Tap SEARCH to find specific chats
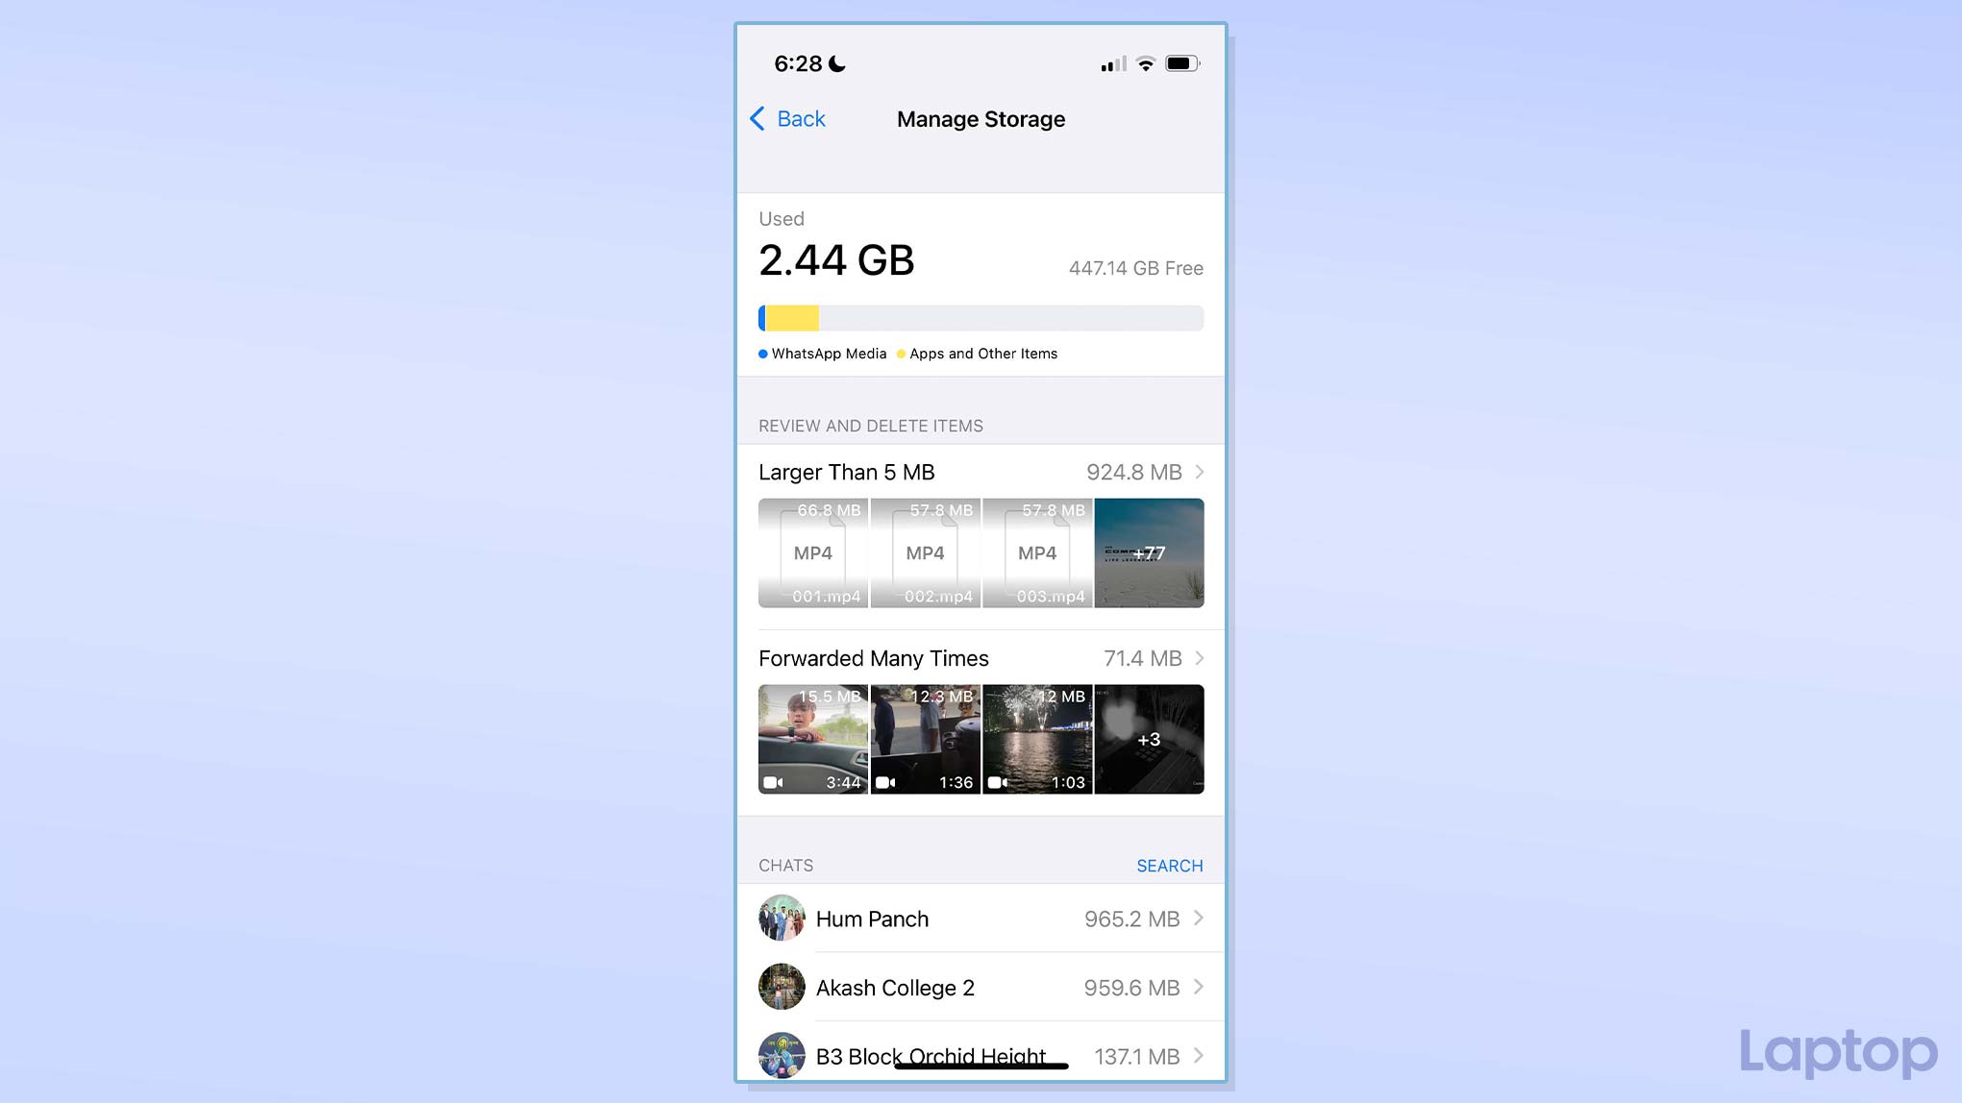The width and height of the screenshot is (1962, 1103). point(1170,865)
